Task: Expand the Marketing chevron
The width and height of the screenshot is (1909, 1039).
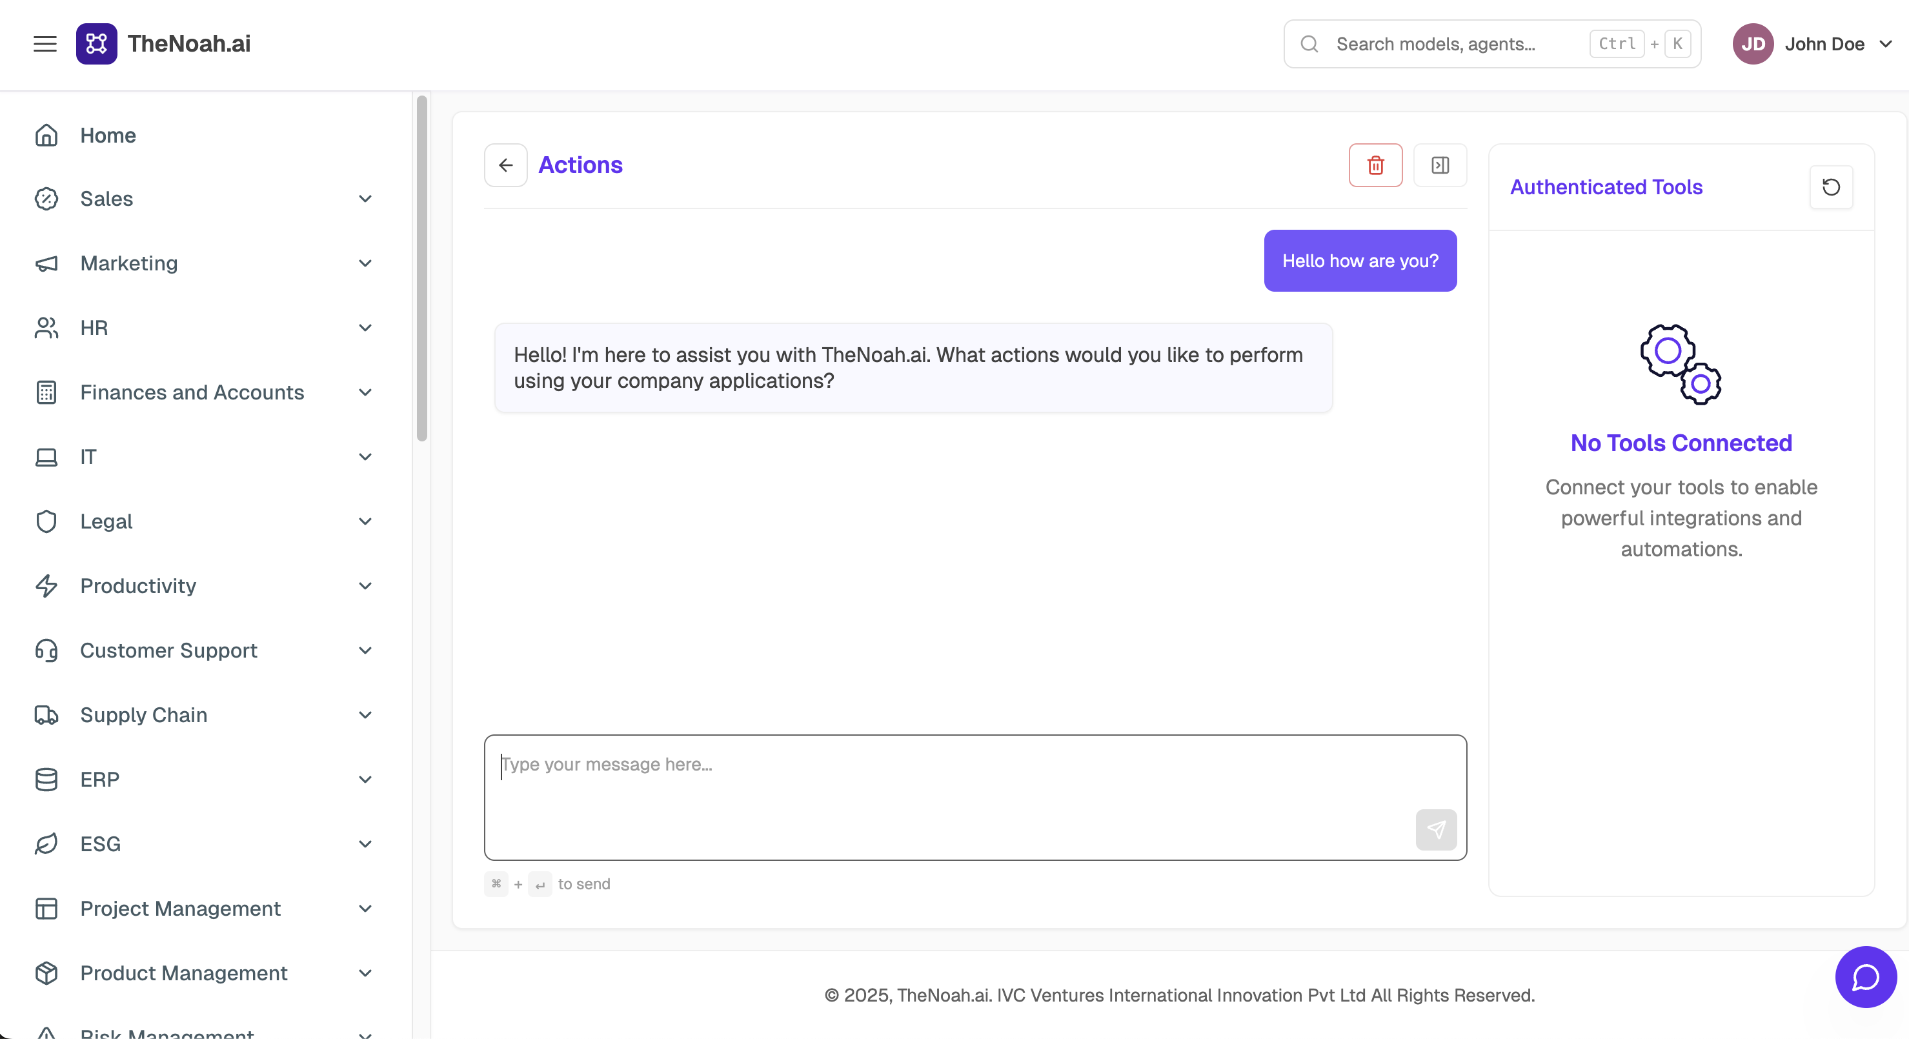Action: (x=365, y=263)
